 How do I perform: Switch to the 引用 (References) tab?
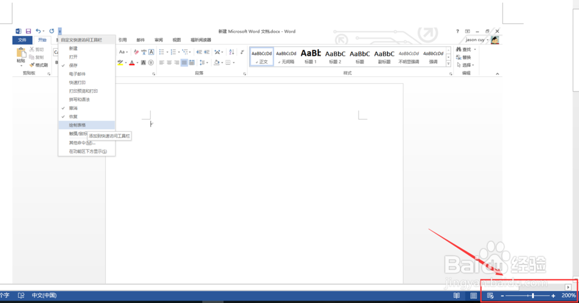(123, 40)
